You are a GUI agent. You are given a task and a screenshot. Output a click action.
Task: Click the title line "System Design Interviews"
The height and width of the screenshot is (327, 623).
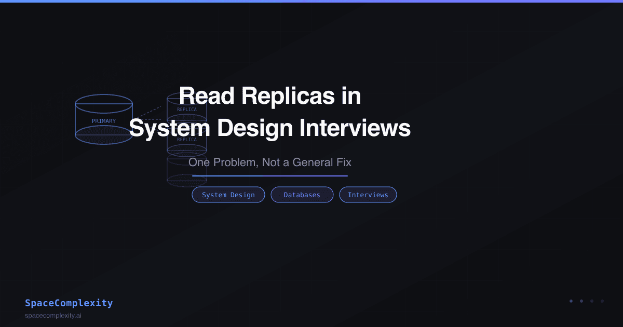(x=269, y=128)
